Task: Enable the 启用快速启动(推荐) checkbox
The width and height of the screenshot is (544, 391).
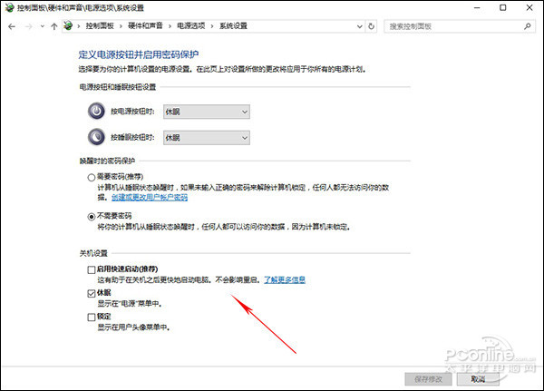Action: (x=92, y=269)
